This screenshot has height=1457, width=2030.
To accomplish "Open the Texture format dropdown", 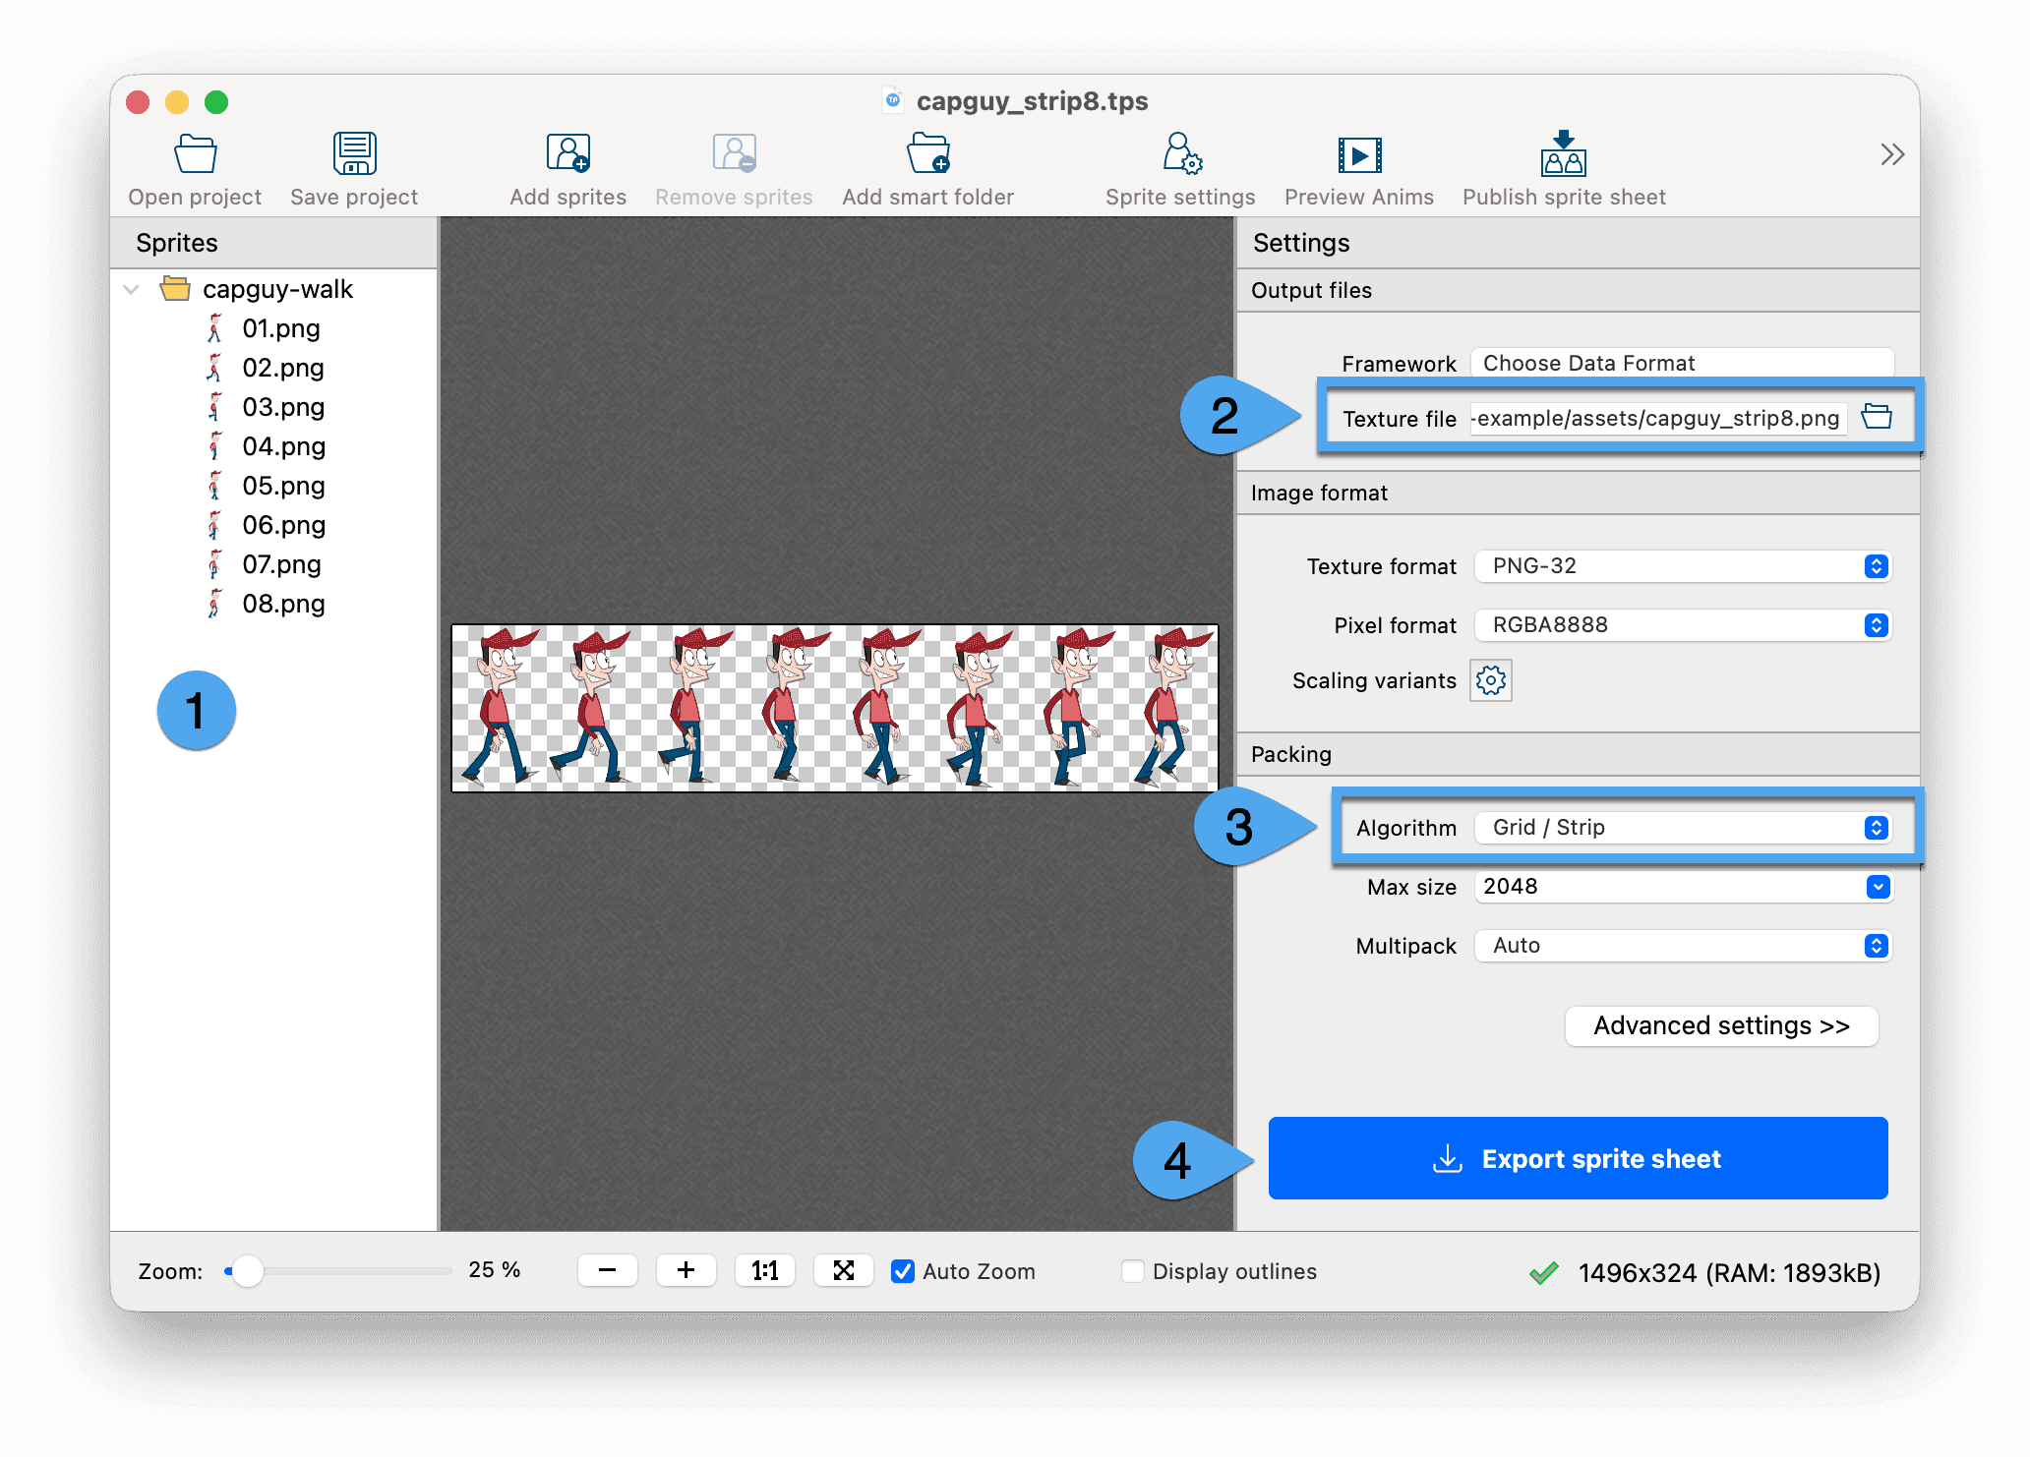I will click(x=1683, y=566).
